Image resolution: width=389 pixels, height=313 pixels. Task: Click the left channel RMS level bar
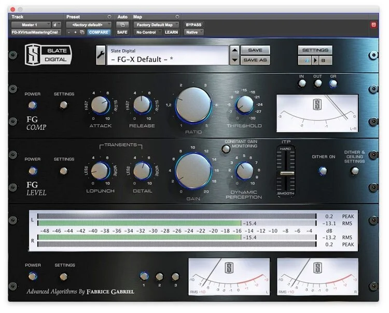coord(177,223)
